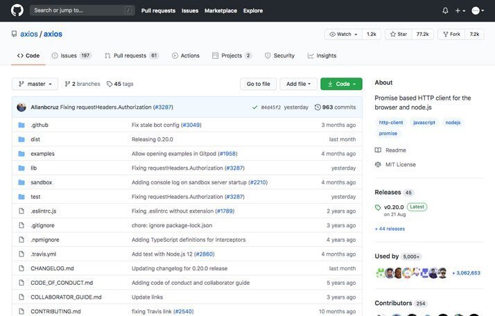Open the green Code download dropdown
This screenshot has width=495, height=316.
coord(341,84)
